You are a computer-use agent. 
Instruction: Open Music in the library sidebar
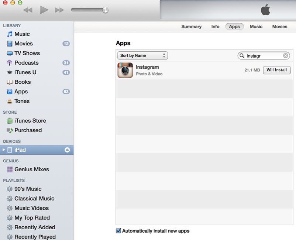pos(22,34)
